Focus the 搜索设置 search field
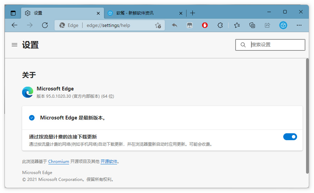314x193 pixels. [270, 45]
